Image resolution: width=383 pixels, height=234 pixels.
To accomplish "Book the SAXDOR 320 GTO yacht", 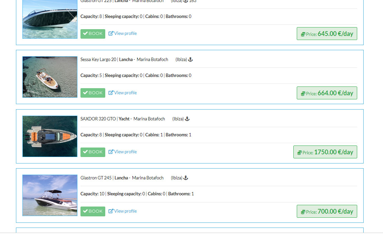I will 93,152.
